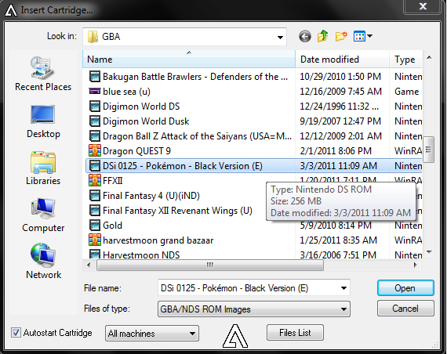This screenshot has height=354, width=447.
Task: Click the Harvestmoon NDS file icon
Action: tap(95, 254)
